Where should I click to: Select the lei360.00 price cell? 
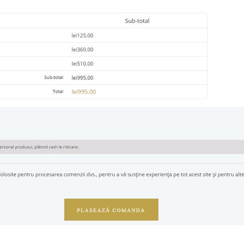pyautogui.click(x=82, y=49)
